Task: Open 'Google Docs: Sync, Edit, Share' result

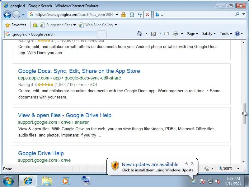Action: 79,71
